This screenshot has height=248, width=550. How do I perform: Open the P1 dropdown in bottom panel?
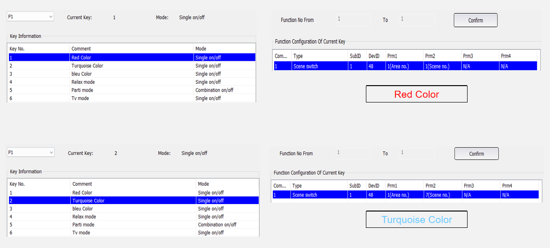click(31, 153)
